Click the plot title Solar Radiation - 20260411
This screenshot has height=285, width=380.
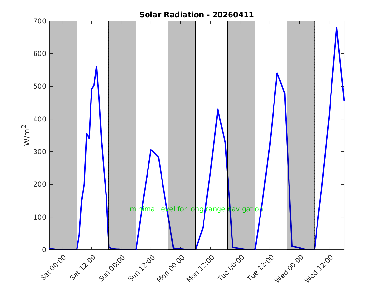pyautogui.click(x=196, y=15)
